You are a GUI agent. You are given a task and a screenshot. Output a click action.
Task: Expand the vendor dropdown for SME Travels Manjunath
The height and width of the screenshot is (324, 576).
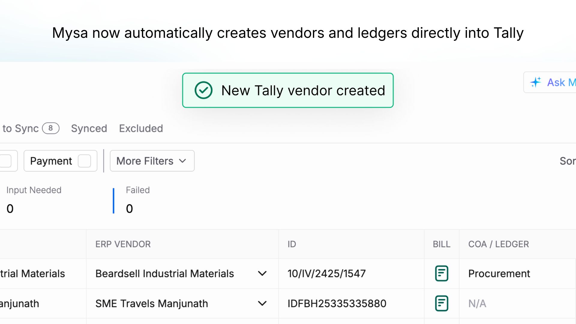tap(262, 303)
